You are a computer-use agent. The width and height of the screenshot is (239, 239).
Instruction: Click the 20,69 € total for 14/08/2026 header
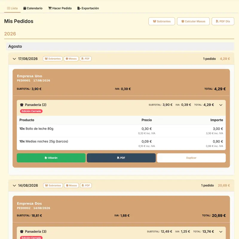click(x=224, y=186)
